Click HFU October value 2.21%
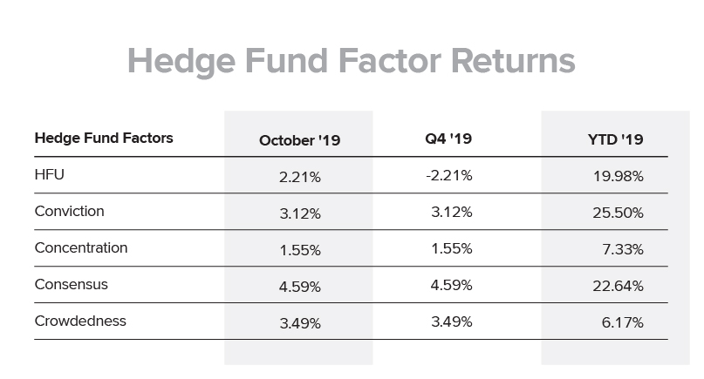 point(299,177)
